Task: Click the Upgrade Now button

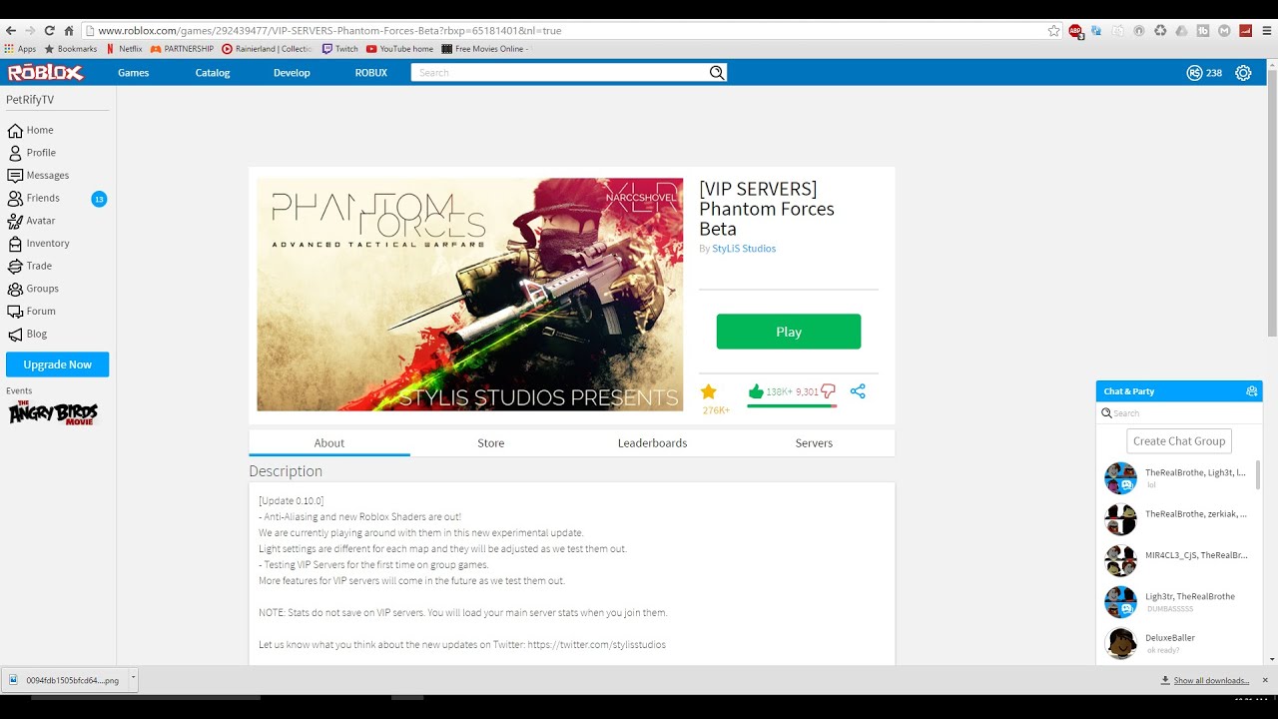Action: [x=58, y=364]
